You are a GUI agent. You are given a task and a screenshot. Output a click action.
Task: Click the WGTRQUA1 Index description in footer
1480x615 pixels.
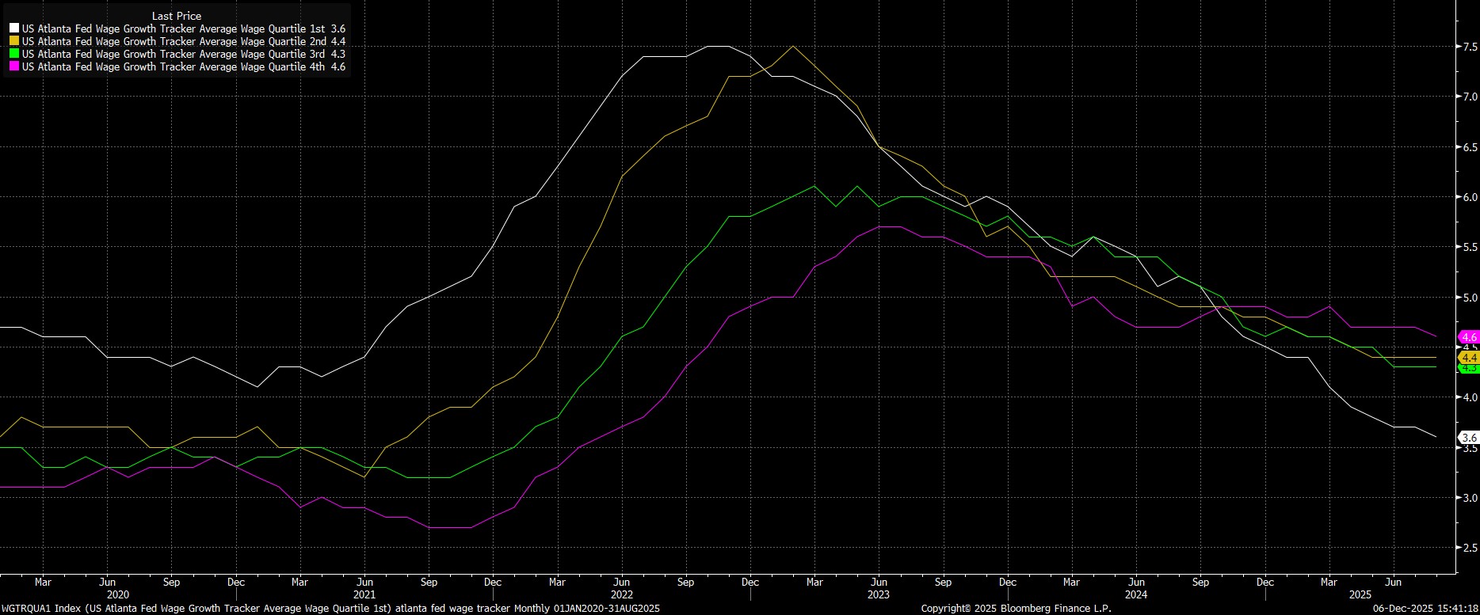pyautogui.click(x=330, y=609)
